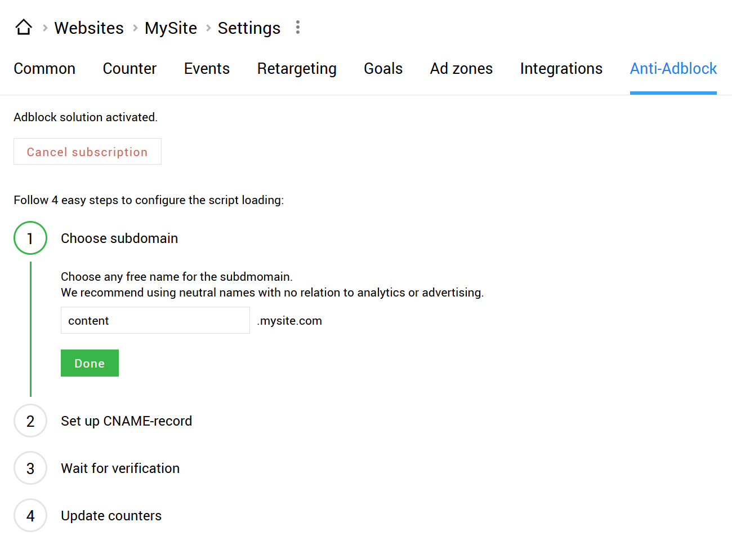Viewport: 732px width, 544px height.
Task: Click the Settings breadcrumb entry
Action: click(x=249, y=28)
